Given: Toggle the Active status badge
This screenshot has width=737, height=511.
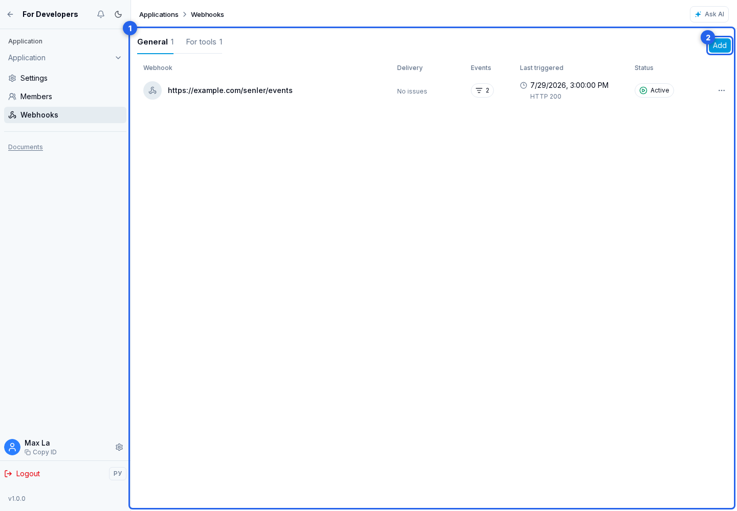Looking at the screenshot, I should (x=654, y=90).
